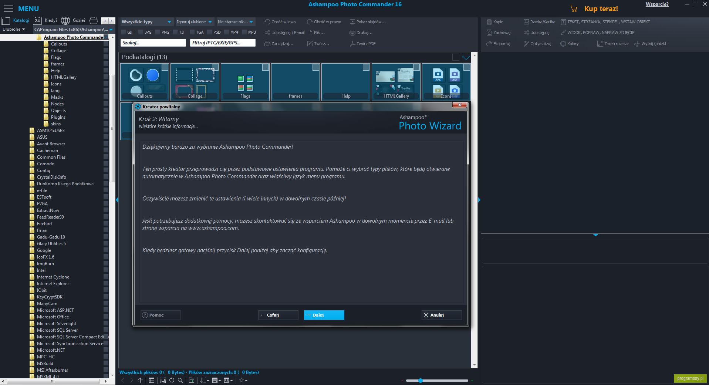Click Obróć w prawo rotate-right tool
Viewport: 709px width, 385px height.
point(324,22)
